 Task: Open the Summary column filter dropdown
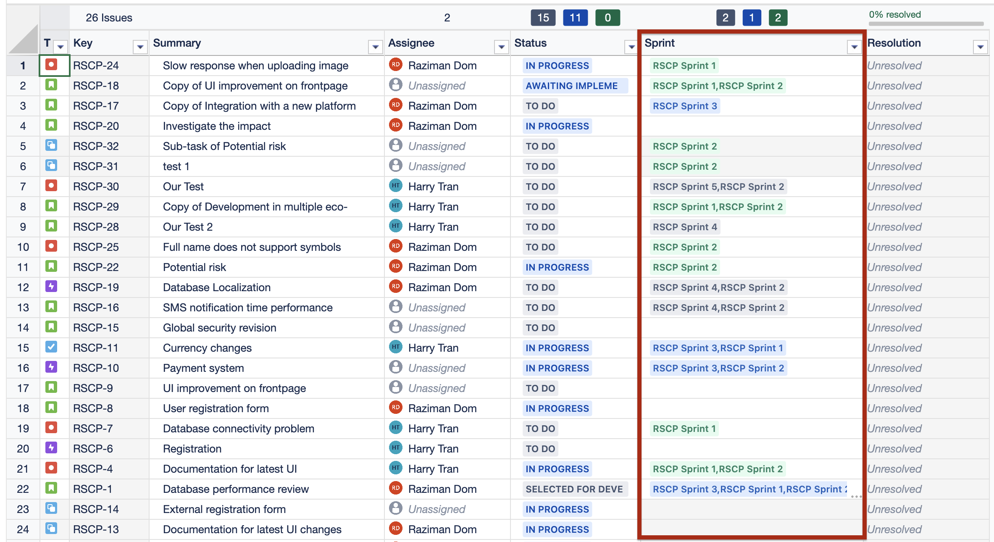point(375,47)
